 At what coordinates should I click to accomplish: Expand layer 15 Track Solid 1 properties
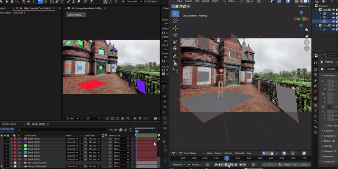tap(12, 142)
